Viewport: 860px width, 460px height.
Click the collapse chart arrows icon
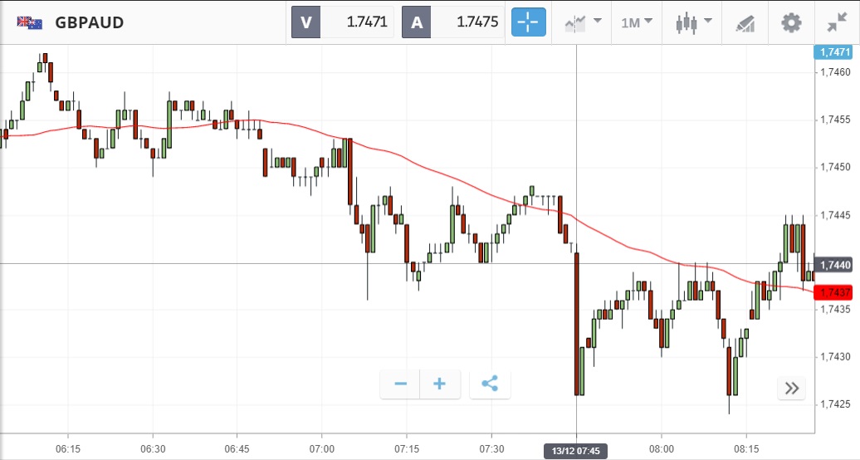(837, 22)
